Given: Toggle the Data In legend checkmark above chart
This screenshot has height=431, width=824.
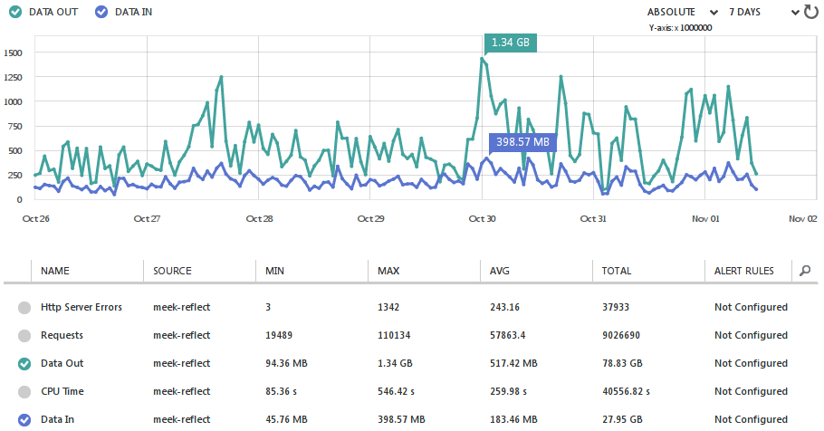Looking at the screenshot, I should 101,12.
